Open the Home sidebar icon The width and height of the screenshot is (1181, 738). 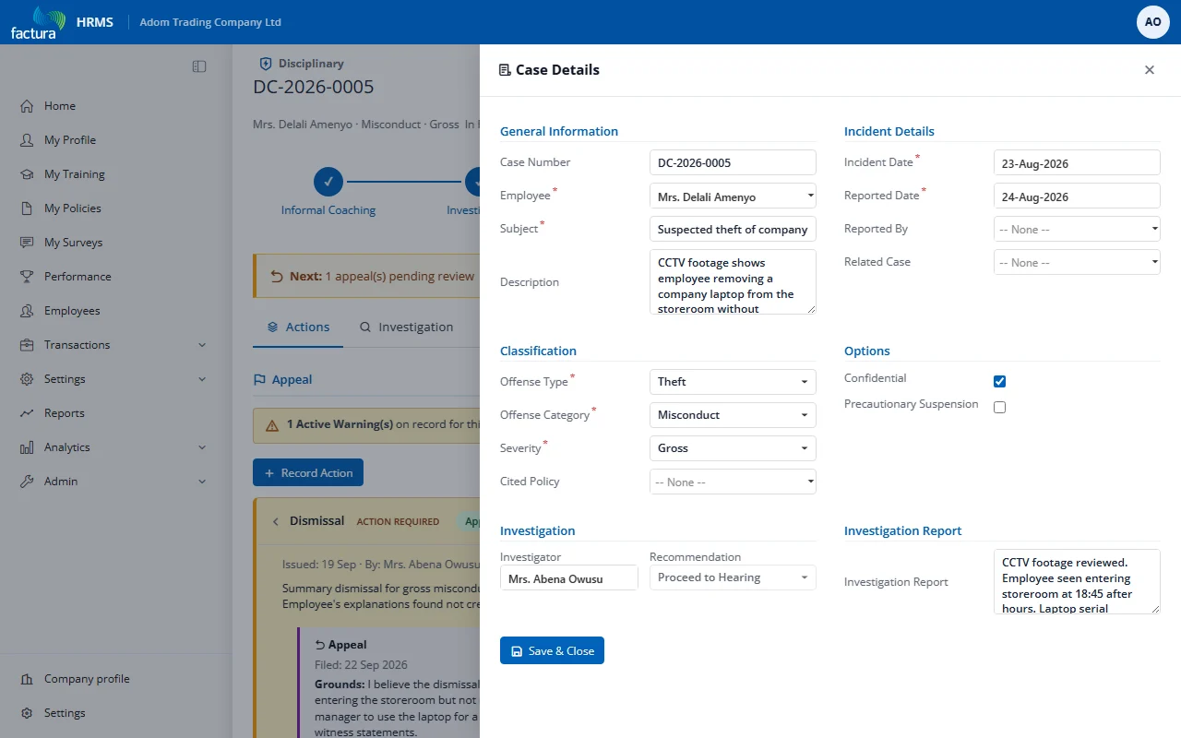[x=27, y=106]
